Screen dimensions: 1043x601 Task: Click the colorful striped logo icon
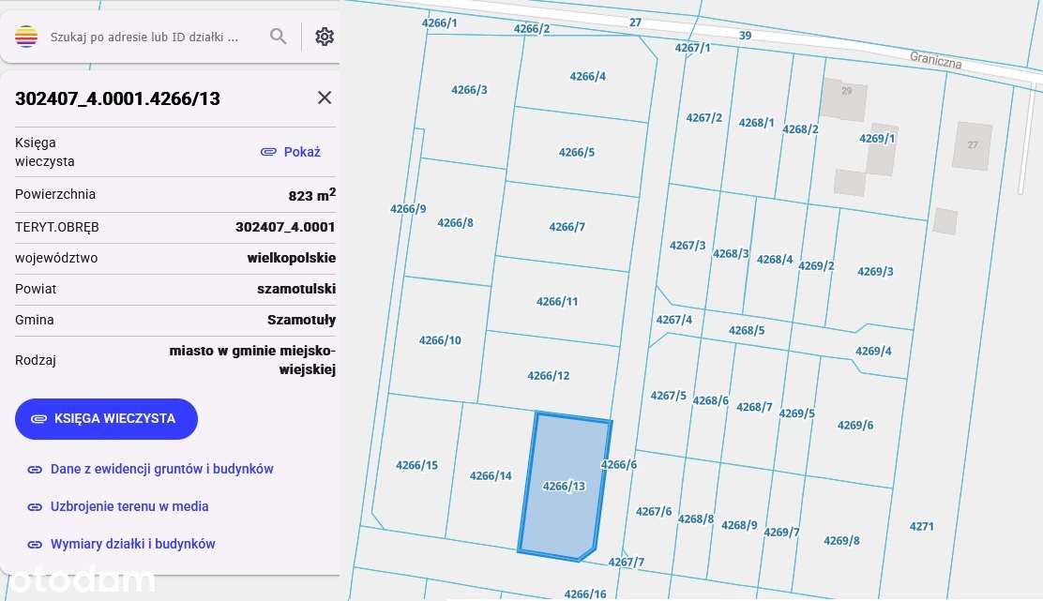pos(26,37)
